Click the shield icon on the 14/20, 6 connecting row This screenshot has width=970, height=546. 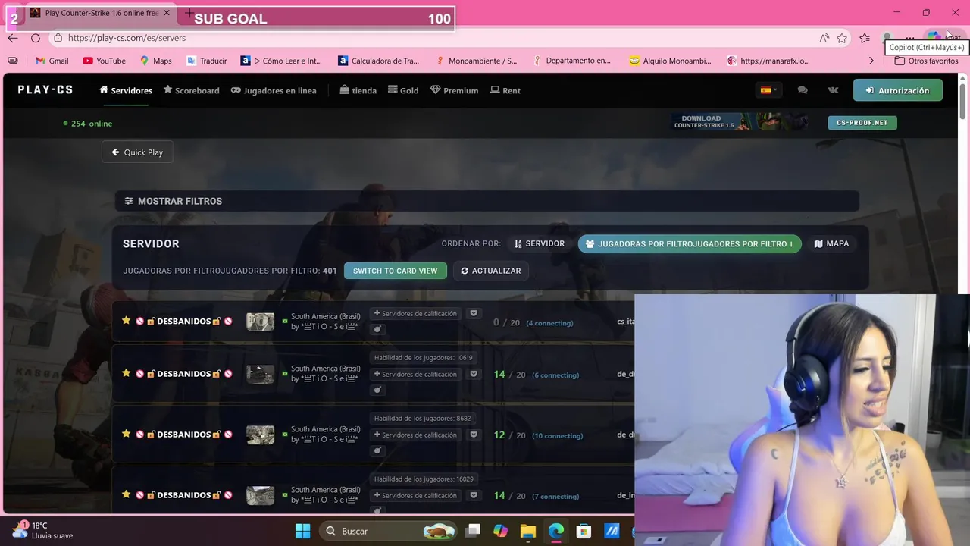[474, 374]
